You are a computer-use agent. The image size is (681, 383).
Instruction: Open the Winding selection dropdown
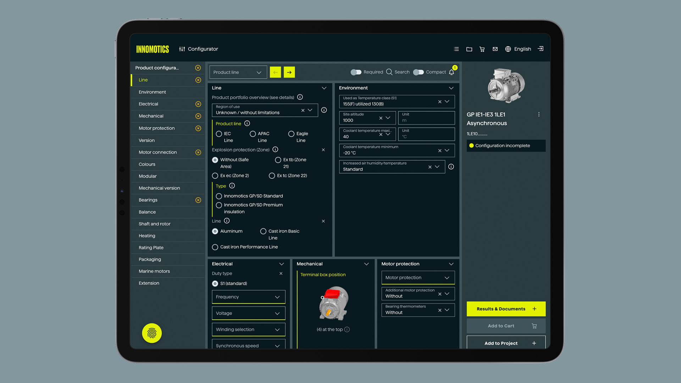pos(248,329)
